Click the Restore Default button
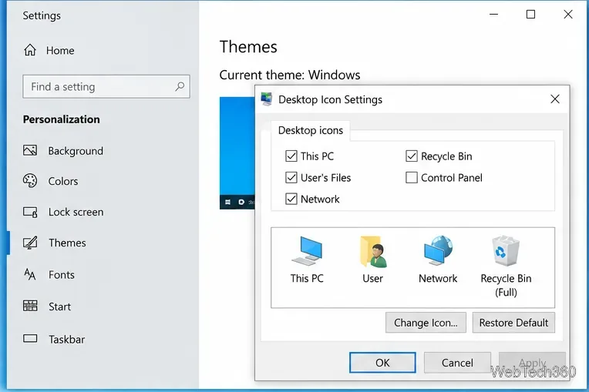Image resolution: width=589 pixels, height=392 pixels. coord(513,323)
